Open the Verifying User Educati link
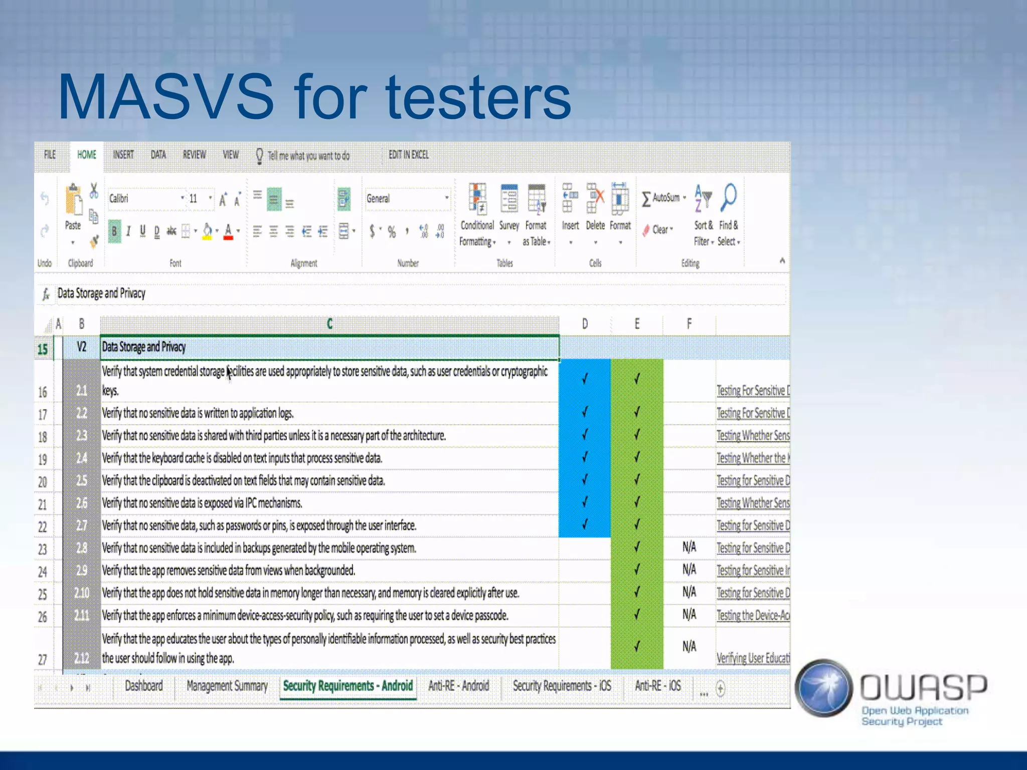1027x770 pixels. [753, 658]
